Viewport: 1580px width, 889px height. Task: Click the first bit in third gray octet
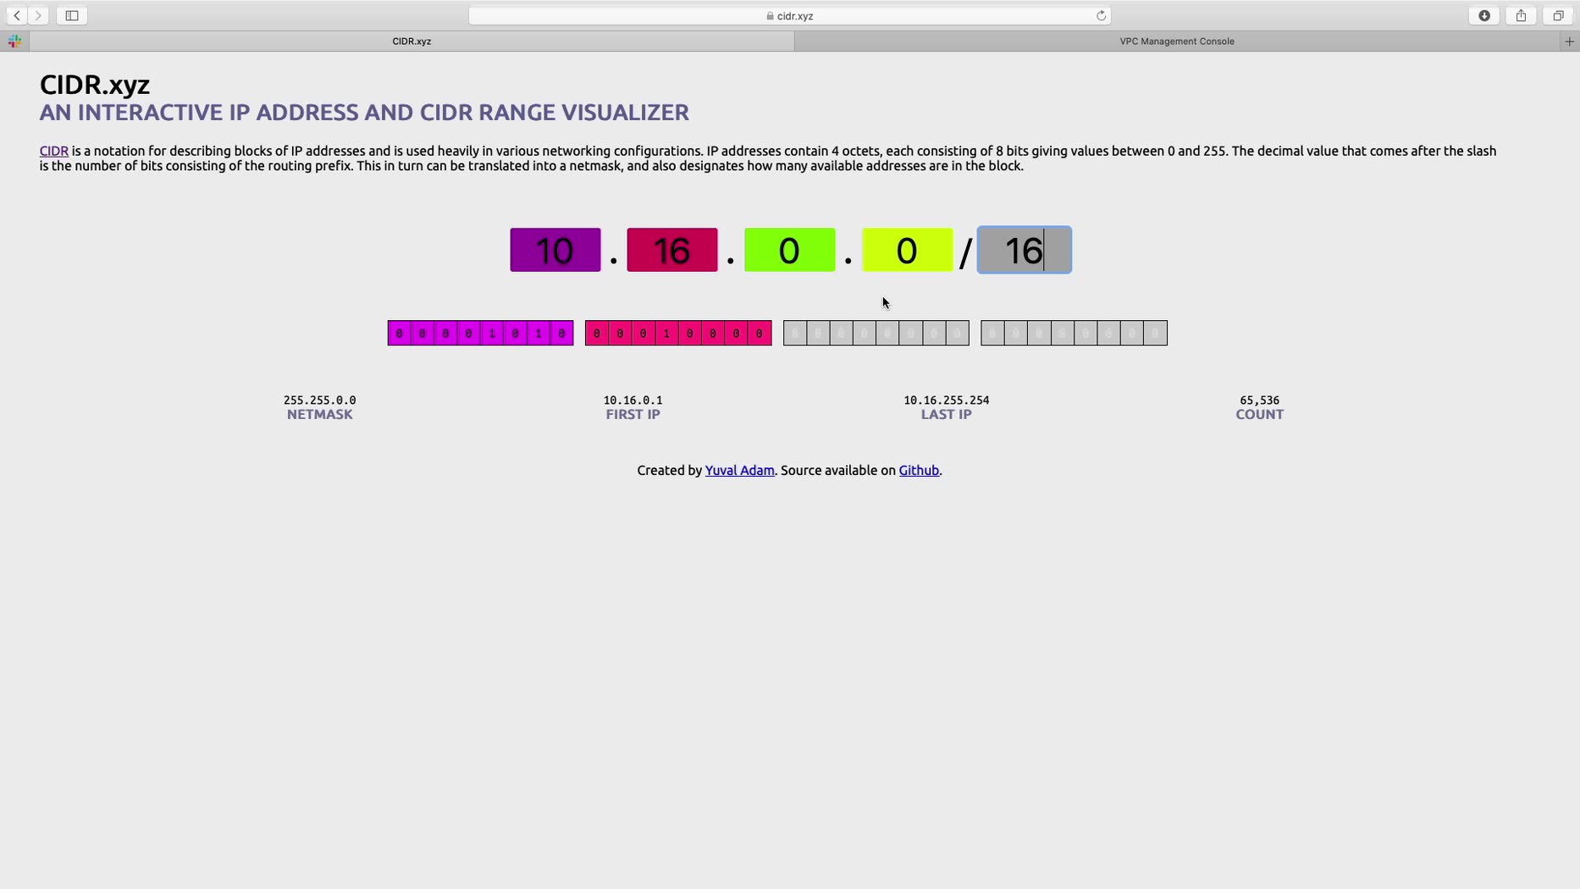pyautogui.click(x=795, y=333)
